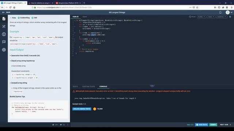Focus the codesignal.com URL address bar
The width and height of the screenshot is (234, 131).
tap(110, 7)
